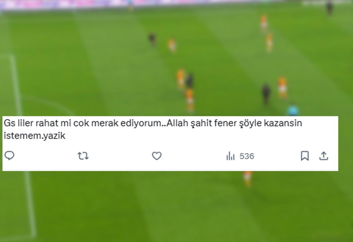Like the tweet with the heart icon
This screenshot has width=353, height=242.
(x=156, y=156)
